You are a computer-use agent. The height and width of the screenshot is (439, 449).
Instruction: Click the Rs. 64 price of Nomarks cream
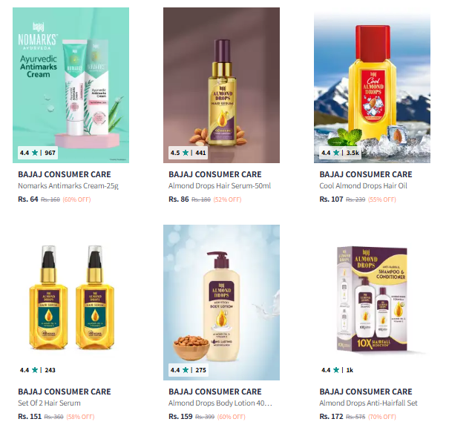point(28,199)
